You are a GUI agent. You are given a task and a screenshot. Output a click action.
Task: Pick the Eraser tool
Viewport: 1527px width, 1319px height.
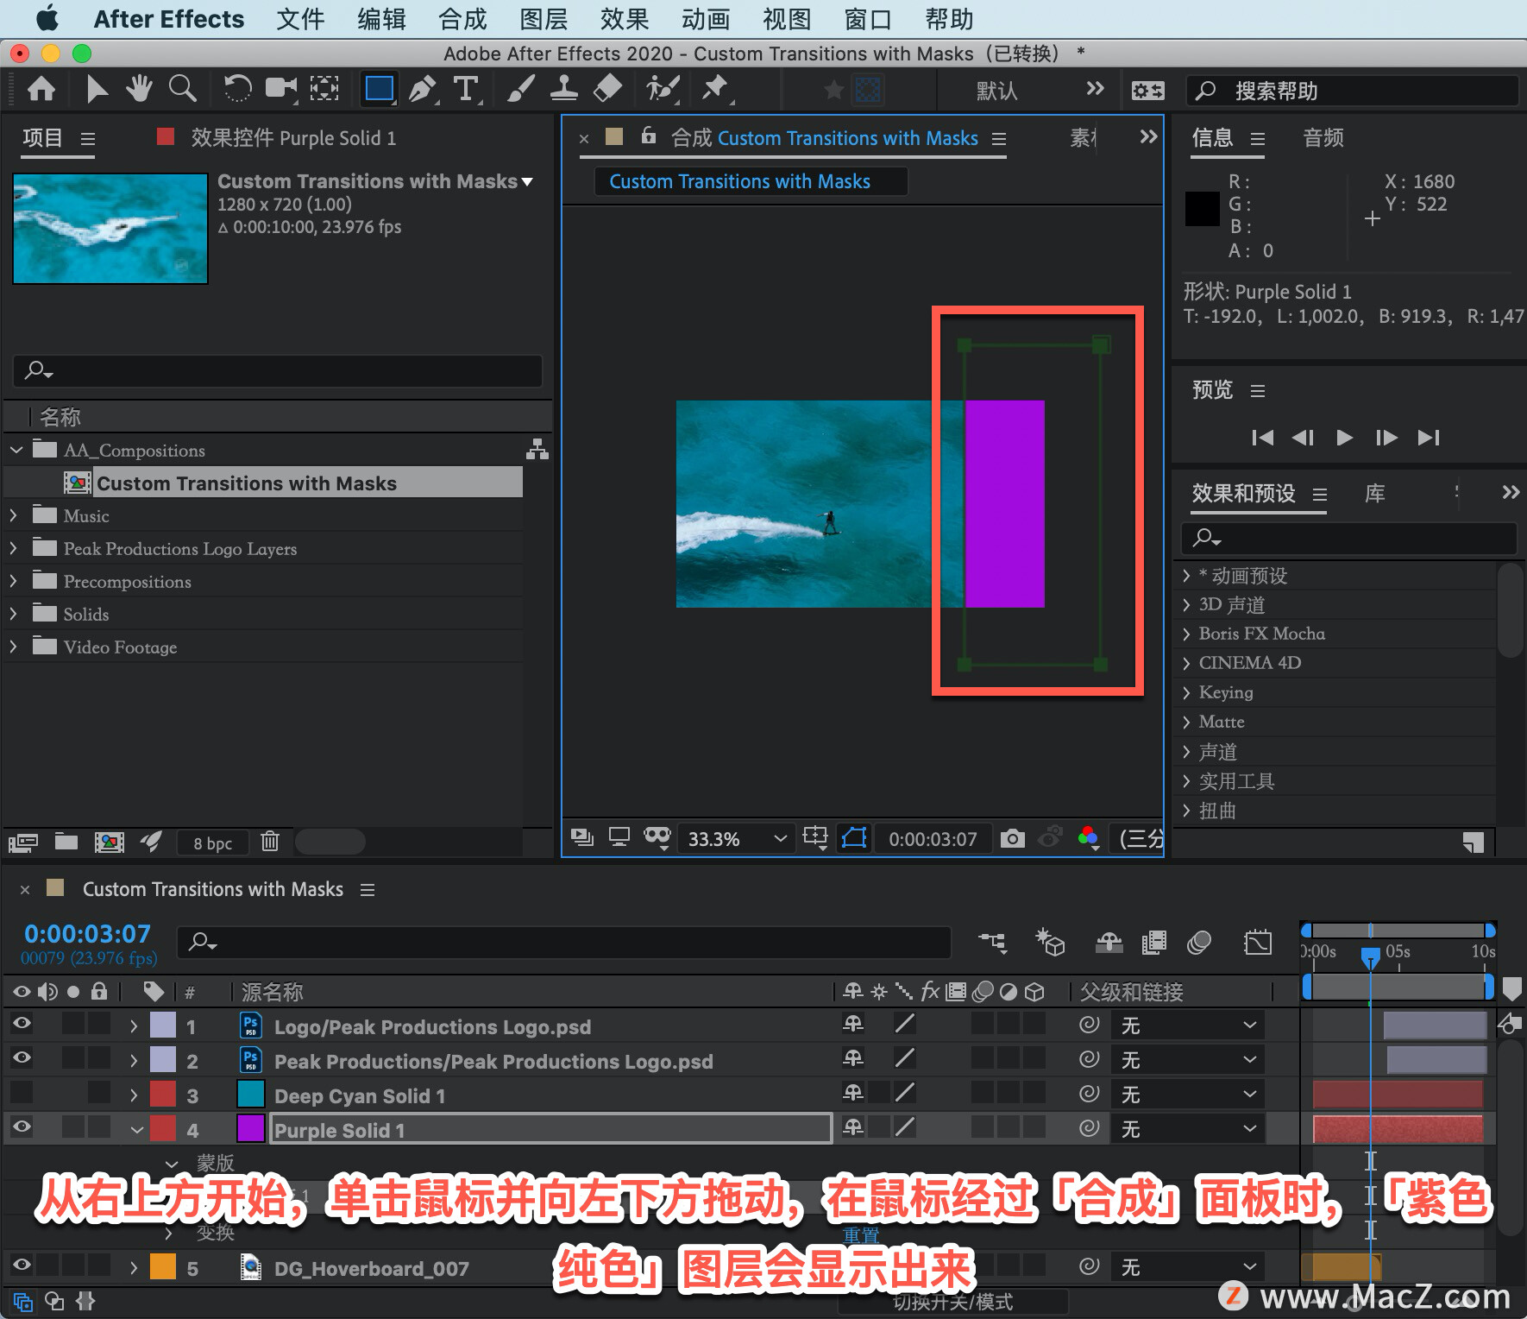pos(608,89)
